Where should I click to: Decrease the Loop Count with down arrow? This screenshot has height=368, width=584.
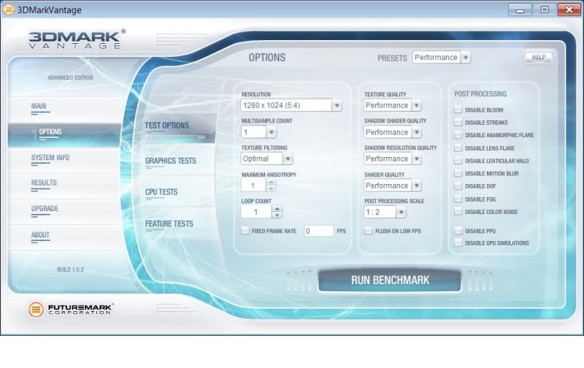coord(277,215)
